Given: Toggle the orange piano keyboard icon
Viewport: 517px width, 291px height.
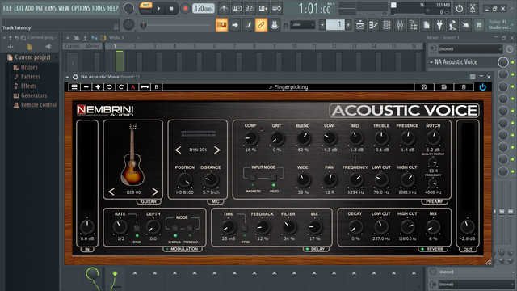Looking at the screenshot, I should (x=221, y=25).
